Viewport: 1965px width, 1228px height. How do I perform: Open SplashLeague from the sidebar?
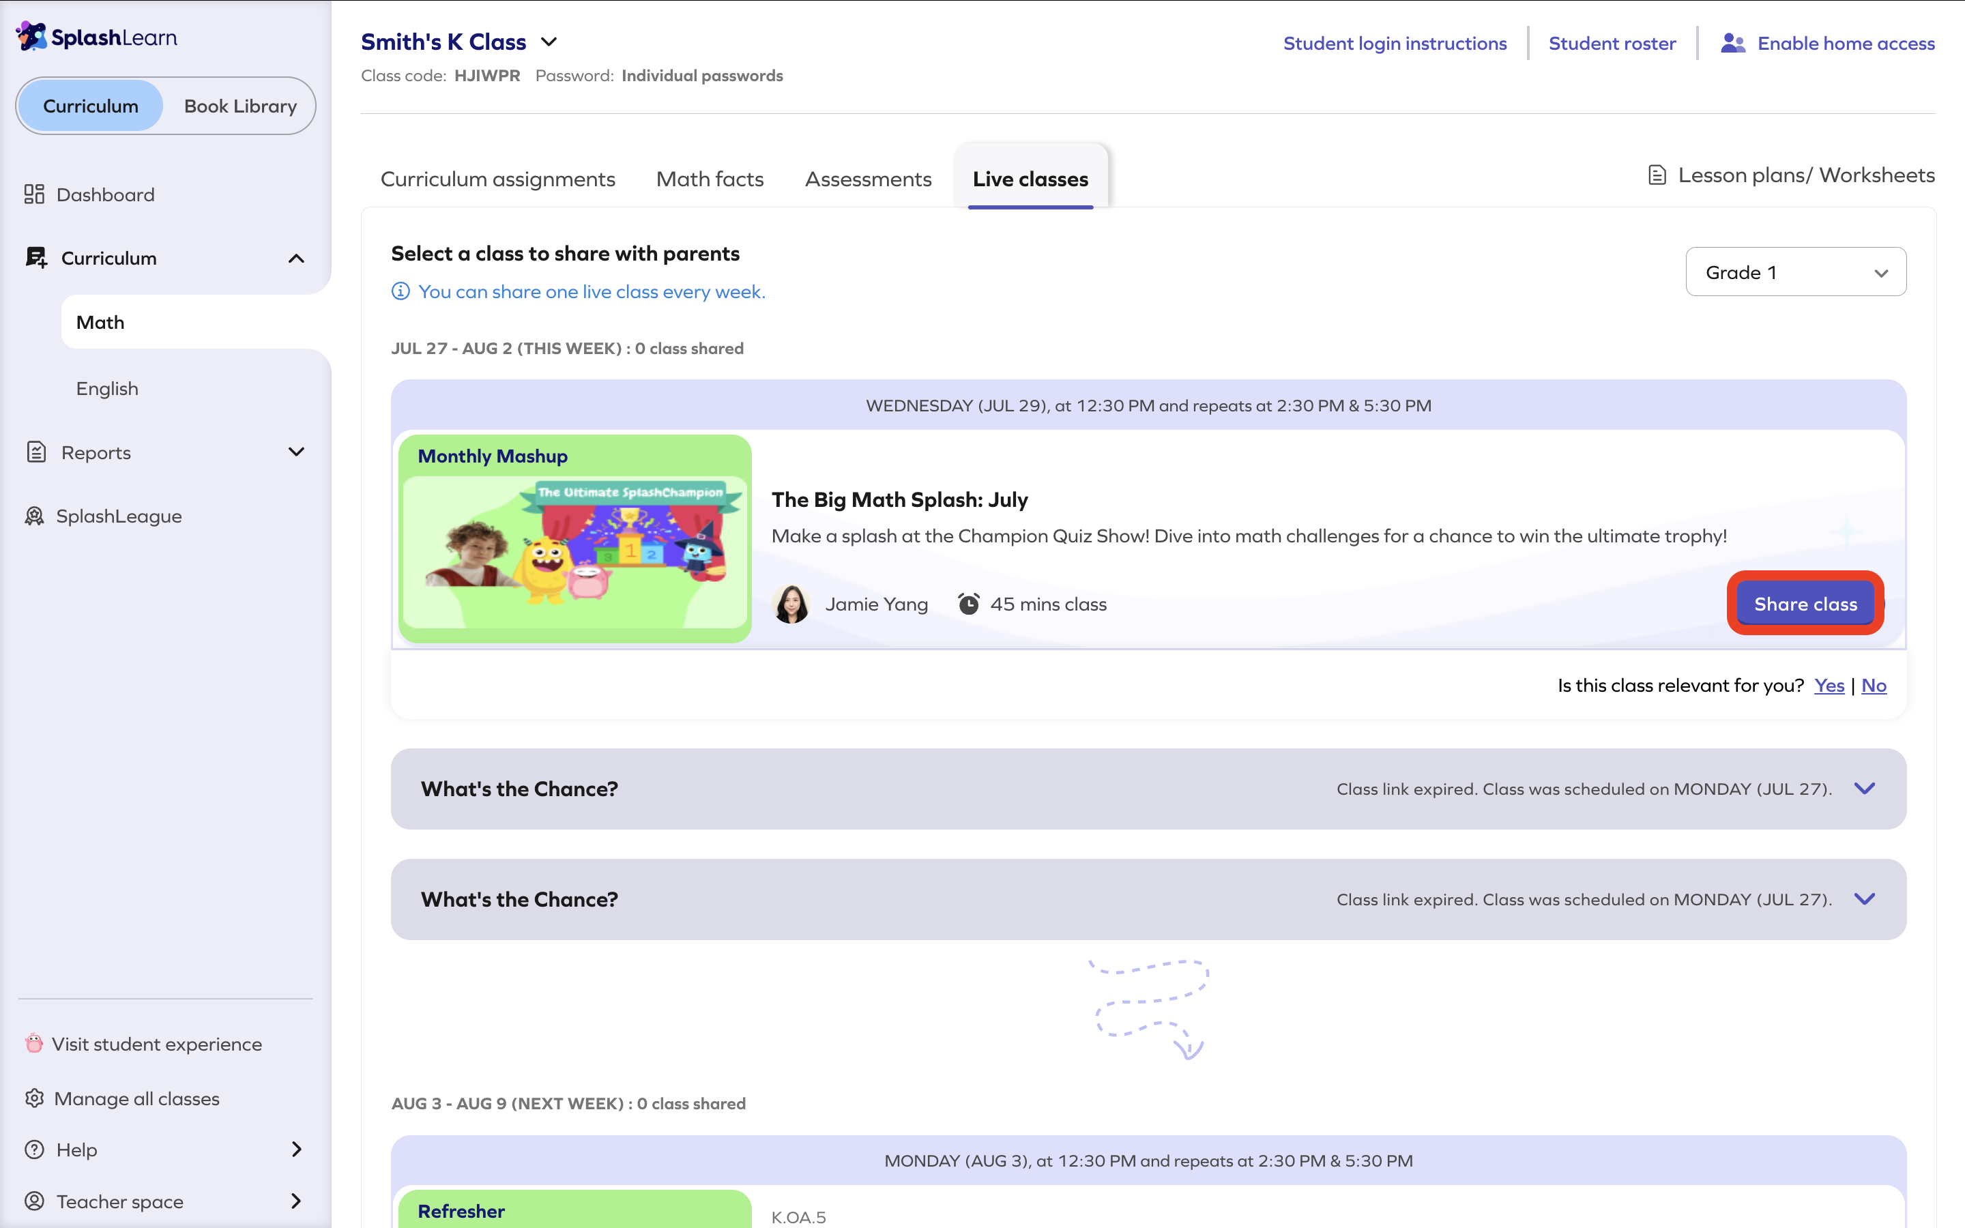(119, 516)
